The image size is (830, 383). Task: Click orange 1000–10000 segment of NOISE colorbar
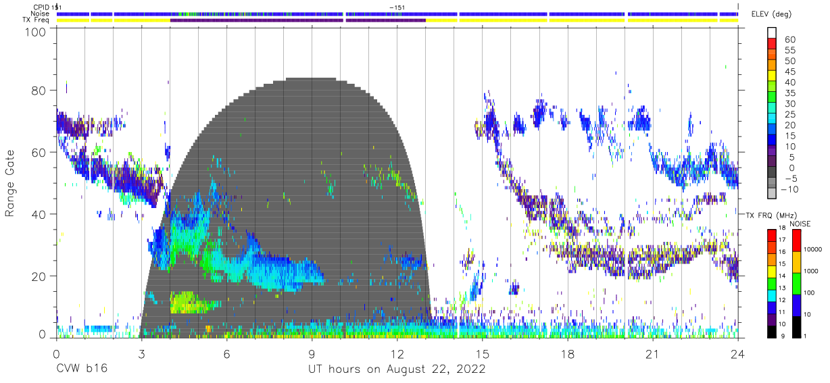[x=797, y=261]
